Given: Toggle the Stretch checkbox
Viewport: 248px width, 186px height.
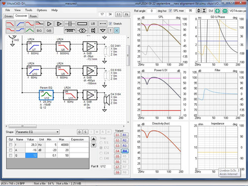Looking at the screenshot, I should pyautogui.click(x=111, y=24).
